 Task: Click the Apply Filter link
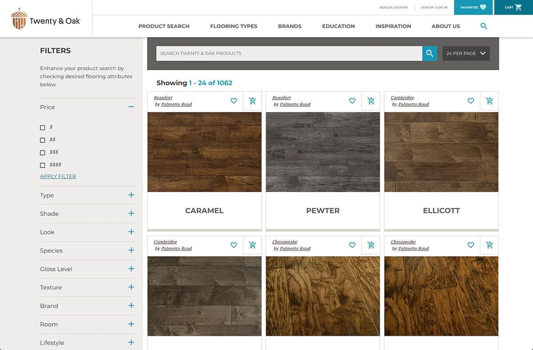[58, 176]
